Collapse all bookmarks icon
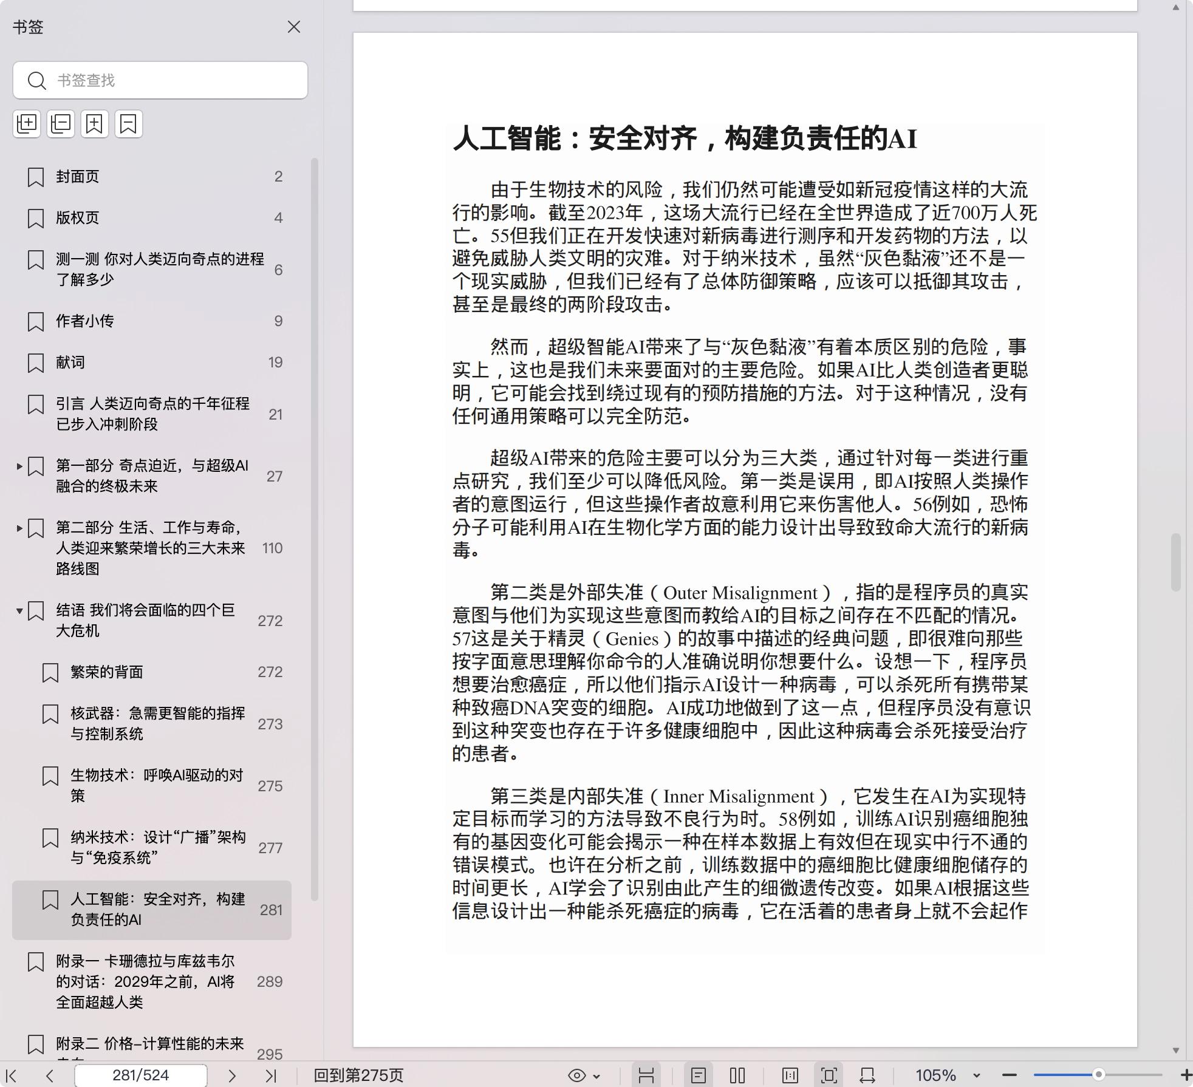This screenshot has height=1087, width=1193. 61,124
